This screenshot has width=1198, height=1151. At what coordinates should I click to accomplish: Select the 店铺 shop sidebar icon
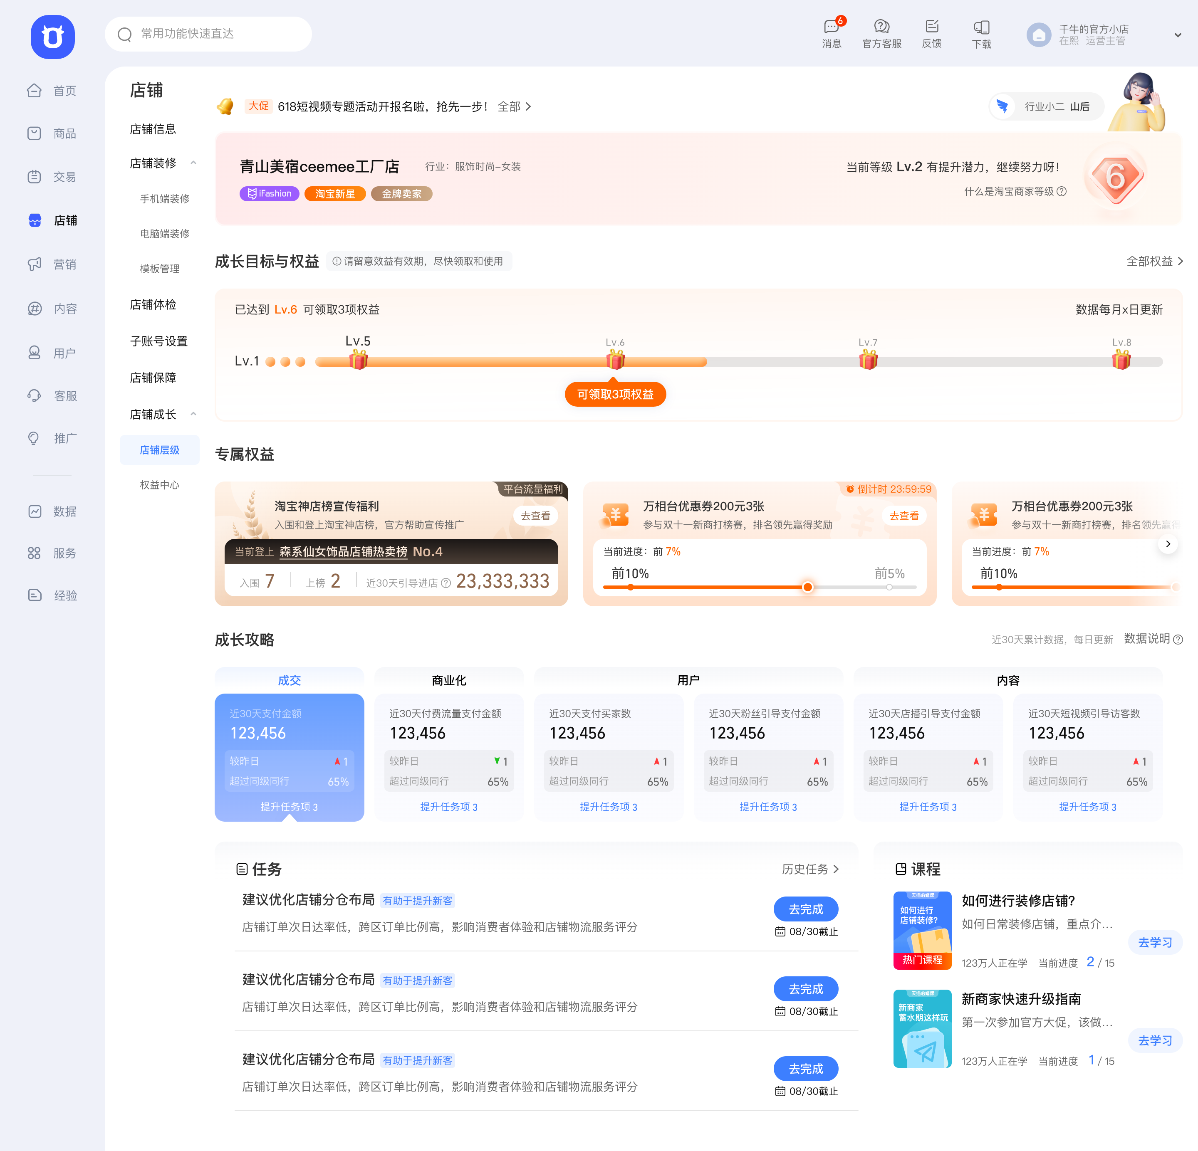[35, 220]
